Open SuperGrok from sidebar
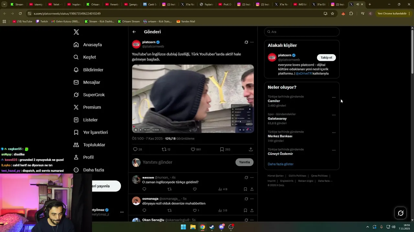The width and height of the screenshot is (414, 232). [89, 95]
